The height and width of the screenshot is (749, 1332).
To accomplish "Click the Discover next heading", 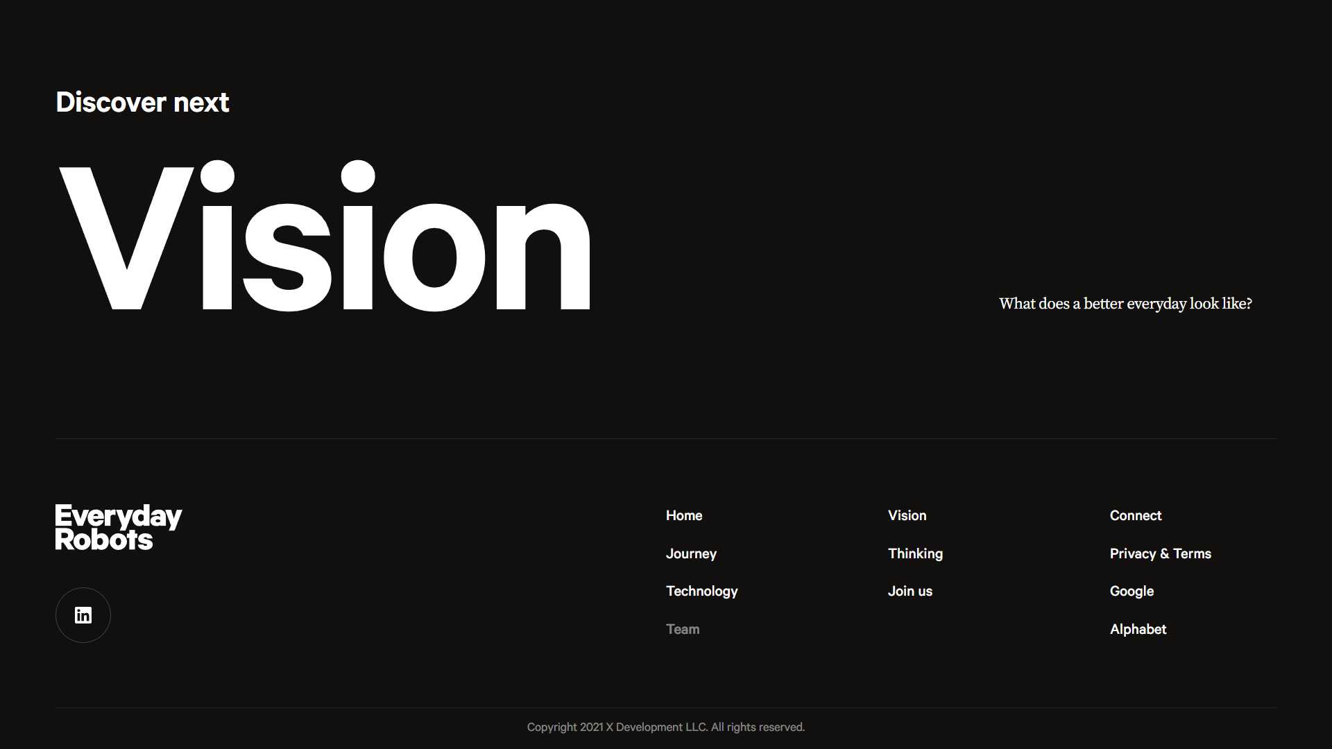I will (142, 103).
